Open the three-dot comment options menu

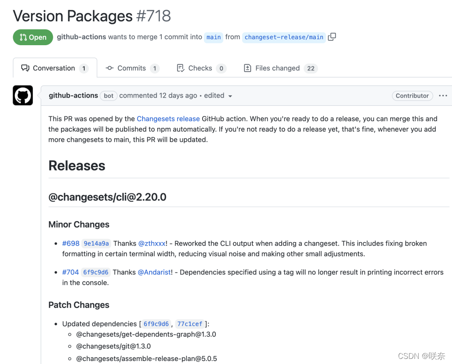443,95
